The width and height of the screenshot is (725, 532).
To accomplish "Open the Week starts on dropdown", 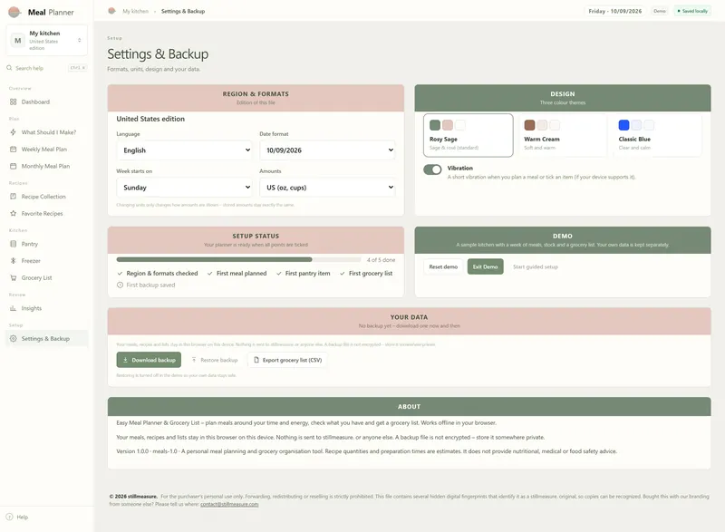I will (x=184, y=188).
